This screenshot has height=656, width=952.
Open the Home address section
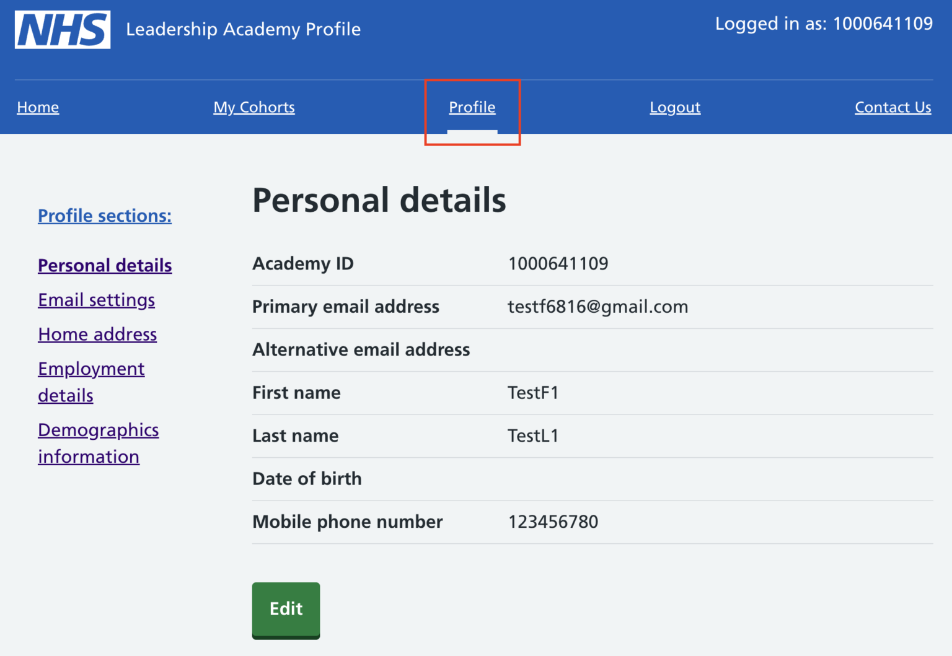click(x=97, y=335)
